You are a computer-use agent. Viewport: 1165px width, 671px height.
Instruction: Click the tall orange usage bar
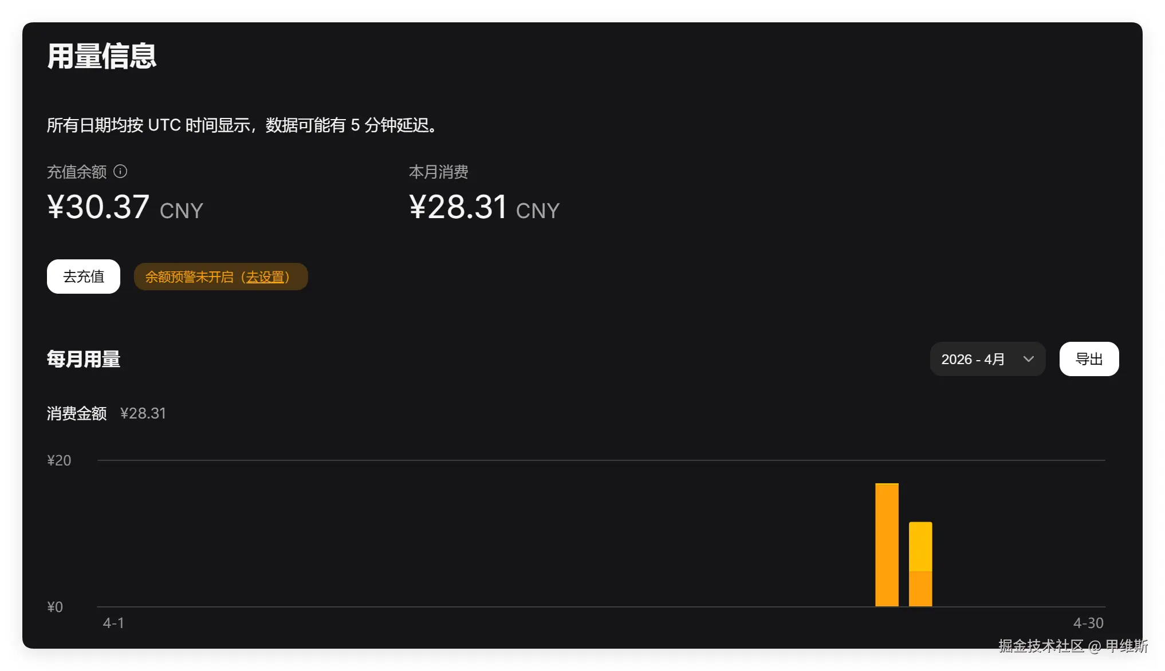(887, 544)
